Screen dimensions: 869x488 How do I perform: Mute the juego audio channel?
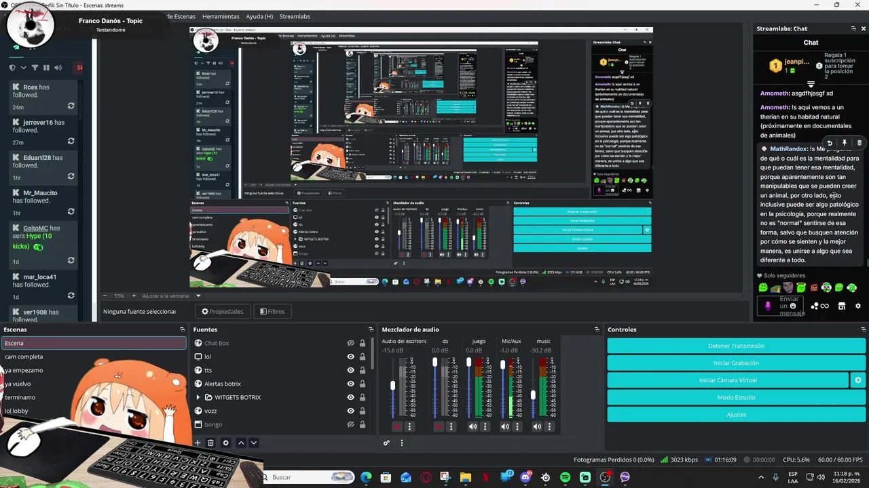point(473,426)
